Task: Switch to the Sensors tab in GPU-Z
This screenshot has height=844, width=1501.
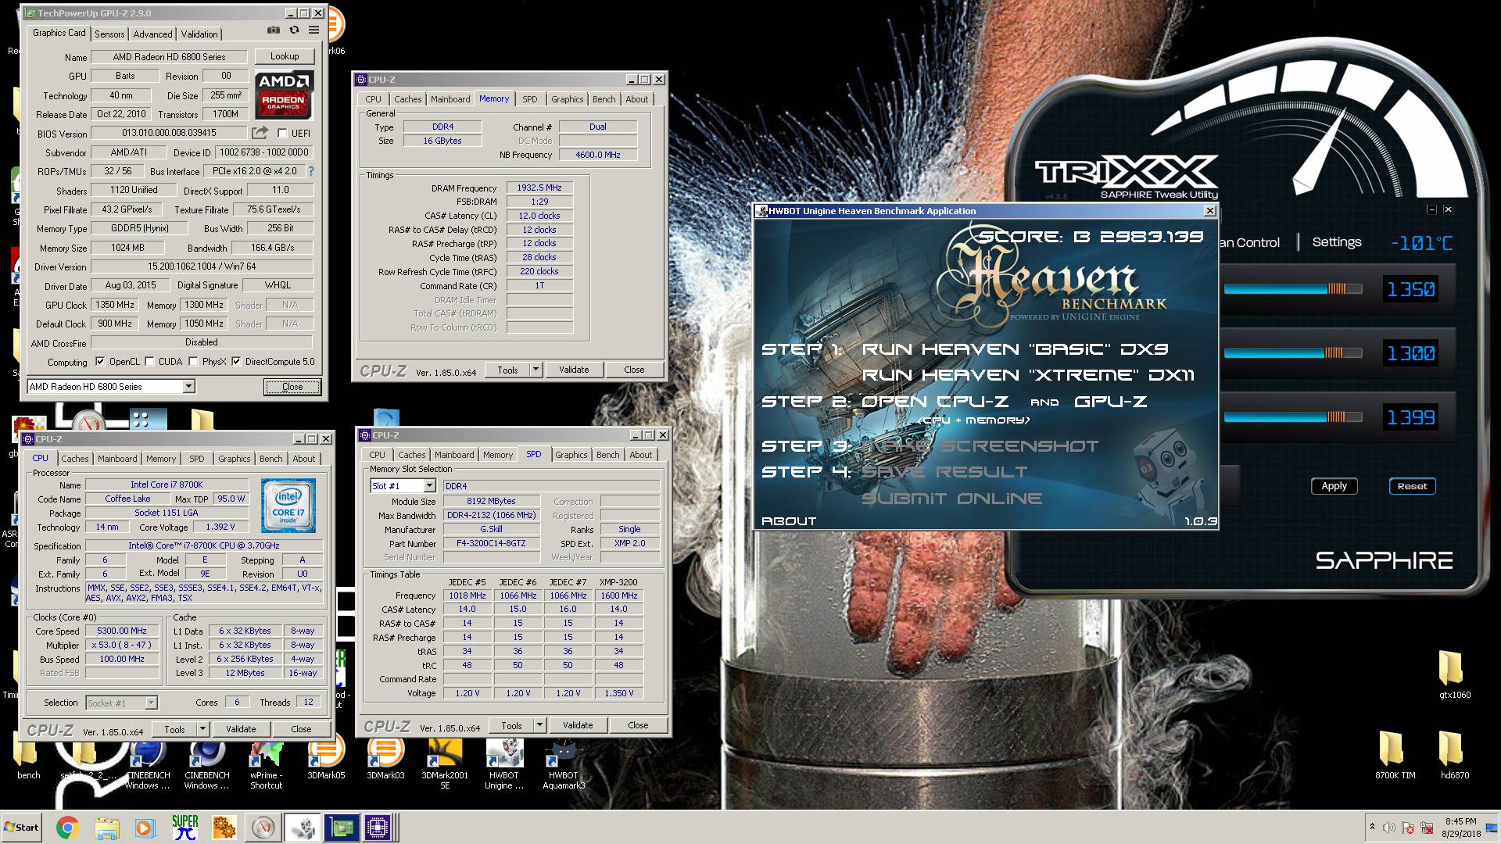Action: pos(109,34)
